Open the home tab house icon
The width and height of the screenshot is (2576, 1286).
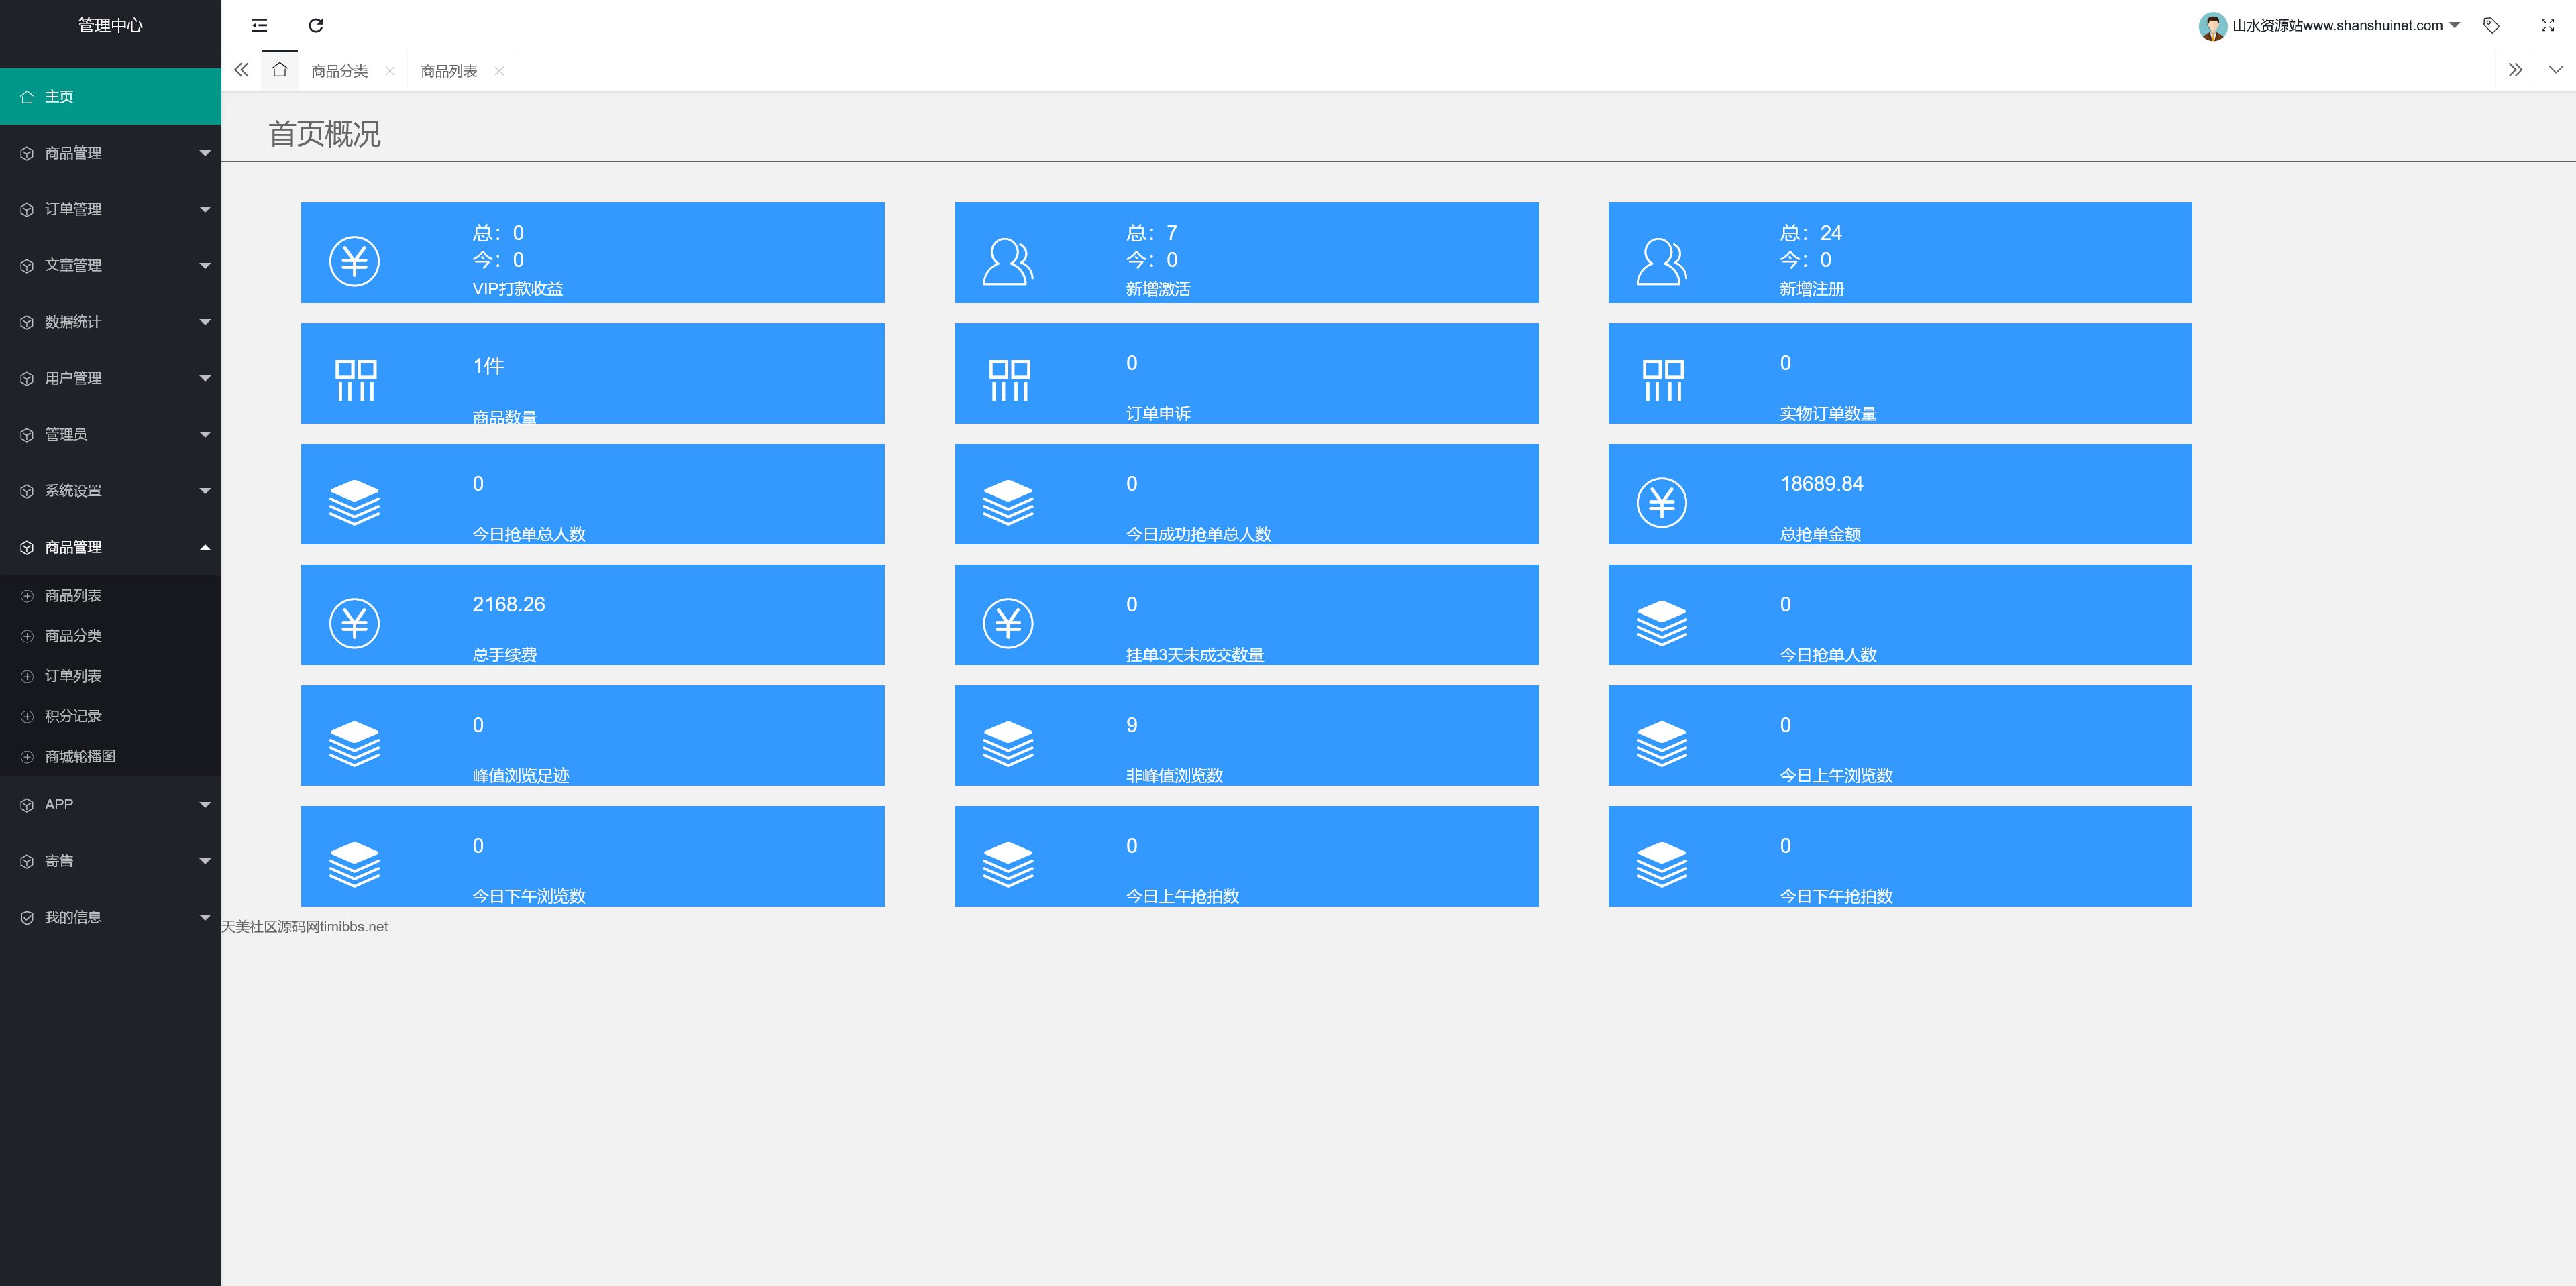[279, 70]
